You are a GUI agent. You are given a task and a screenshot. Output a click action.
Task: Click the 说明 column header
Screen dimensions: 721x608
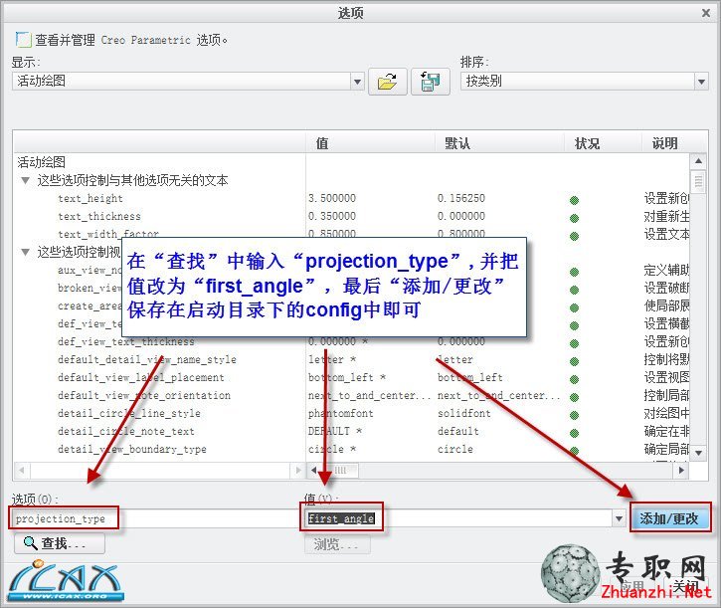point(664,143)
